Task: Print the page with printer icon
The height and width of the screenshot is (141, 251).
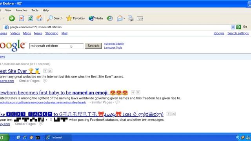Action: 131,18
